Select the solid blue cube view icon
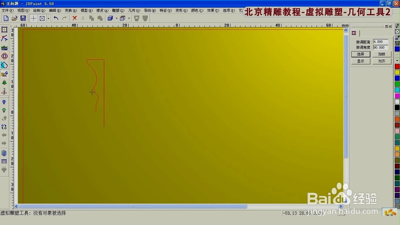The height and width of the screenshot is (225, 400). coord(110,18)
